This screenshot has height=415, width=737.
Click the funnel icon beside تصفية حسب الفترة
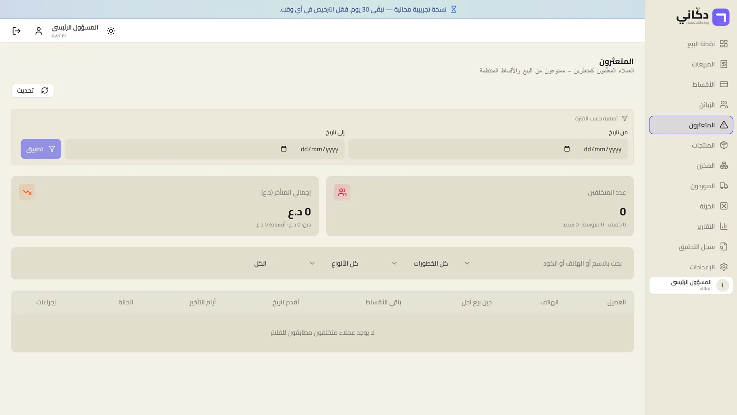pyautogui.click(x=625, y=119)
